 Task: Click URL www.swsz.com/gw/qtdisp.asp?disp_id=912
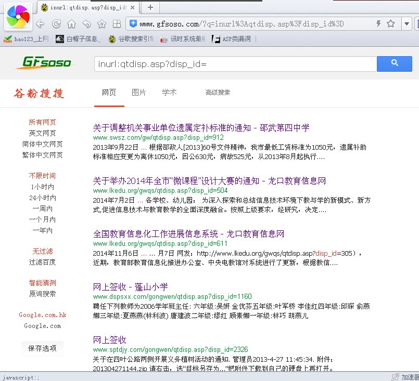pos(158,138)
